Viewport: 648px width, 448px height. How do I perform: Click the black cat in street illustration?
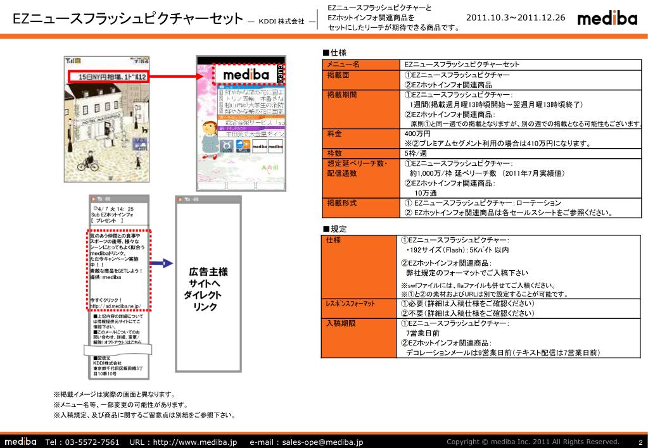click(144, 129)
